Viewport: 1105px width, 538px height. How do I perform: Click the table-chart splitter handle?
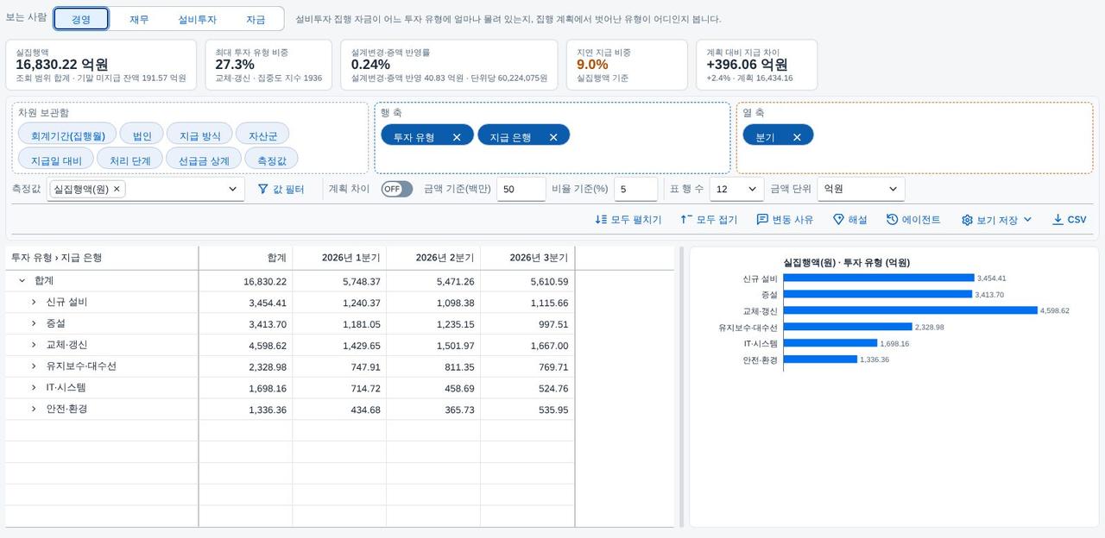coord(682,386)
